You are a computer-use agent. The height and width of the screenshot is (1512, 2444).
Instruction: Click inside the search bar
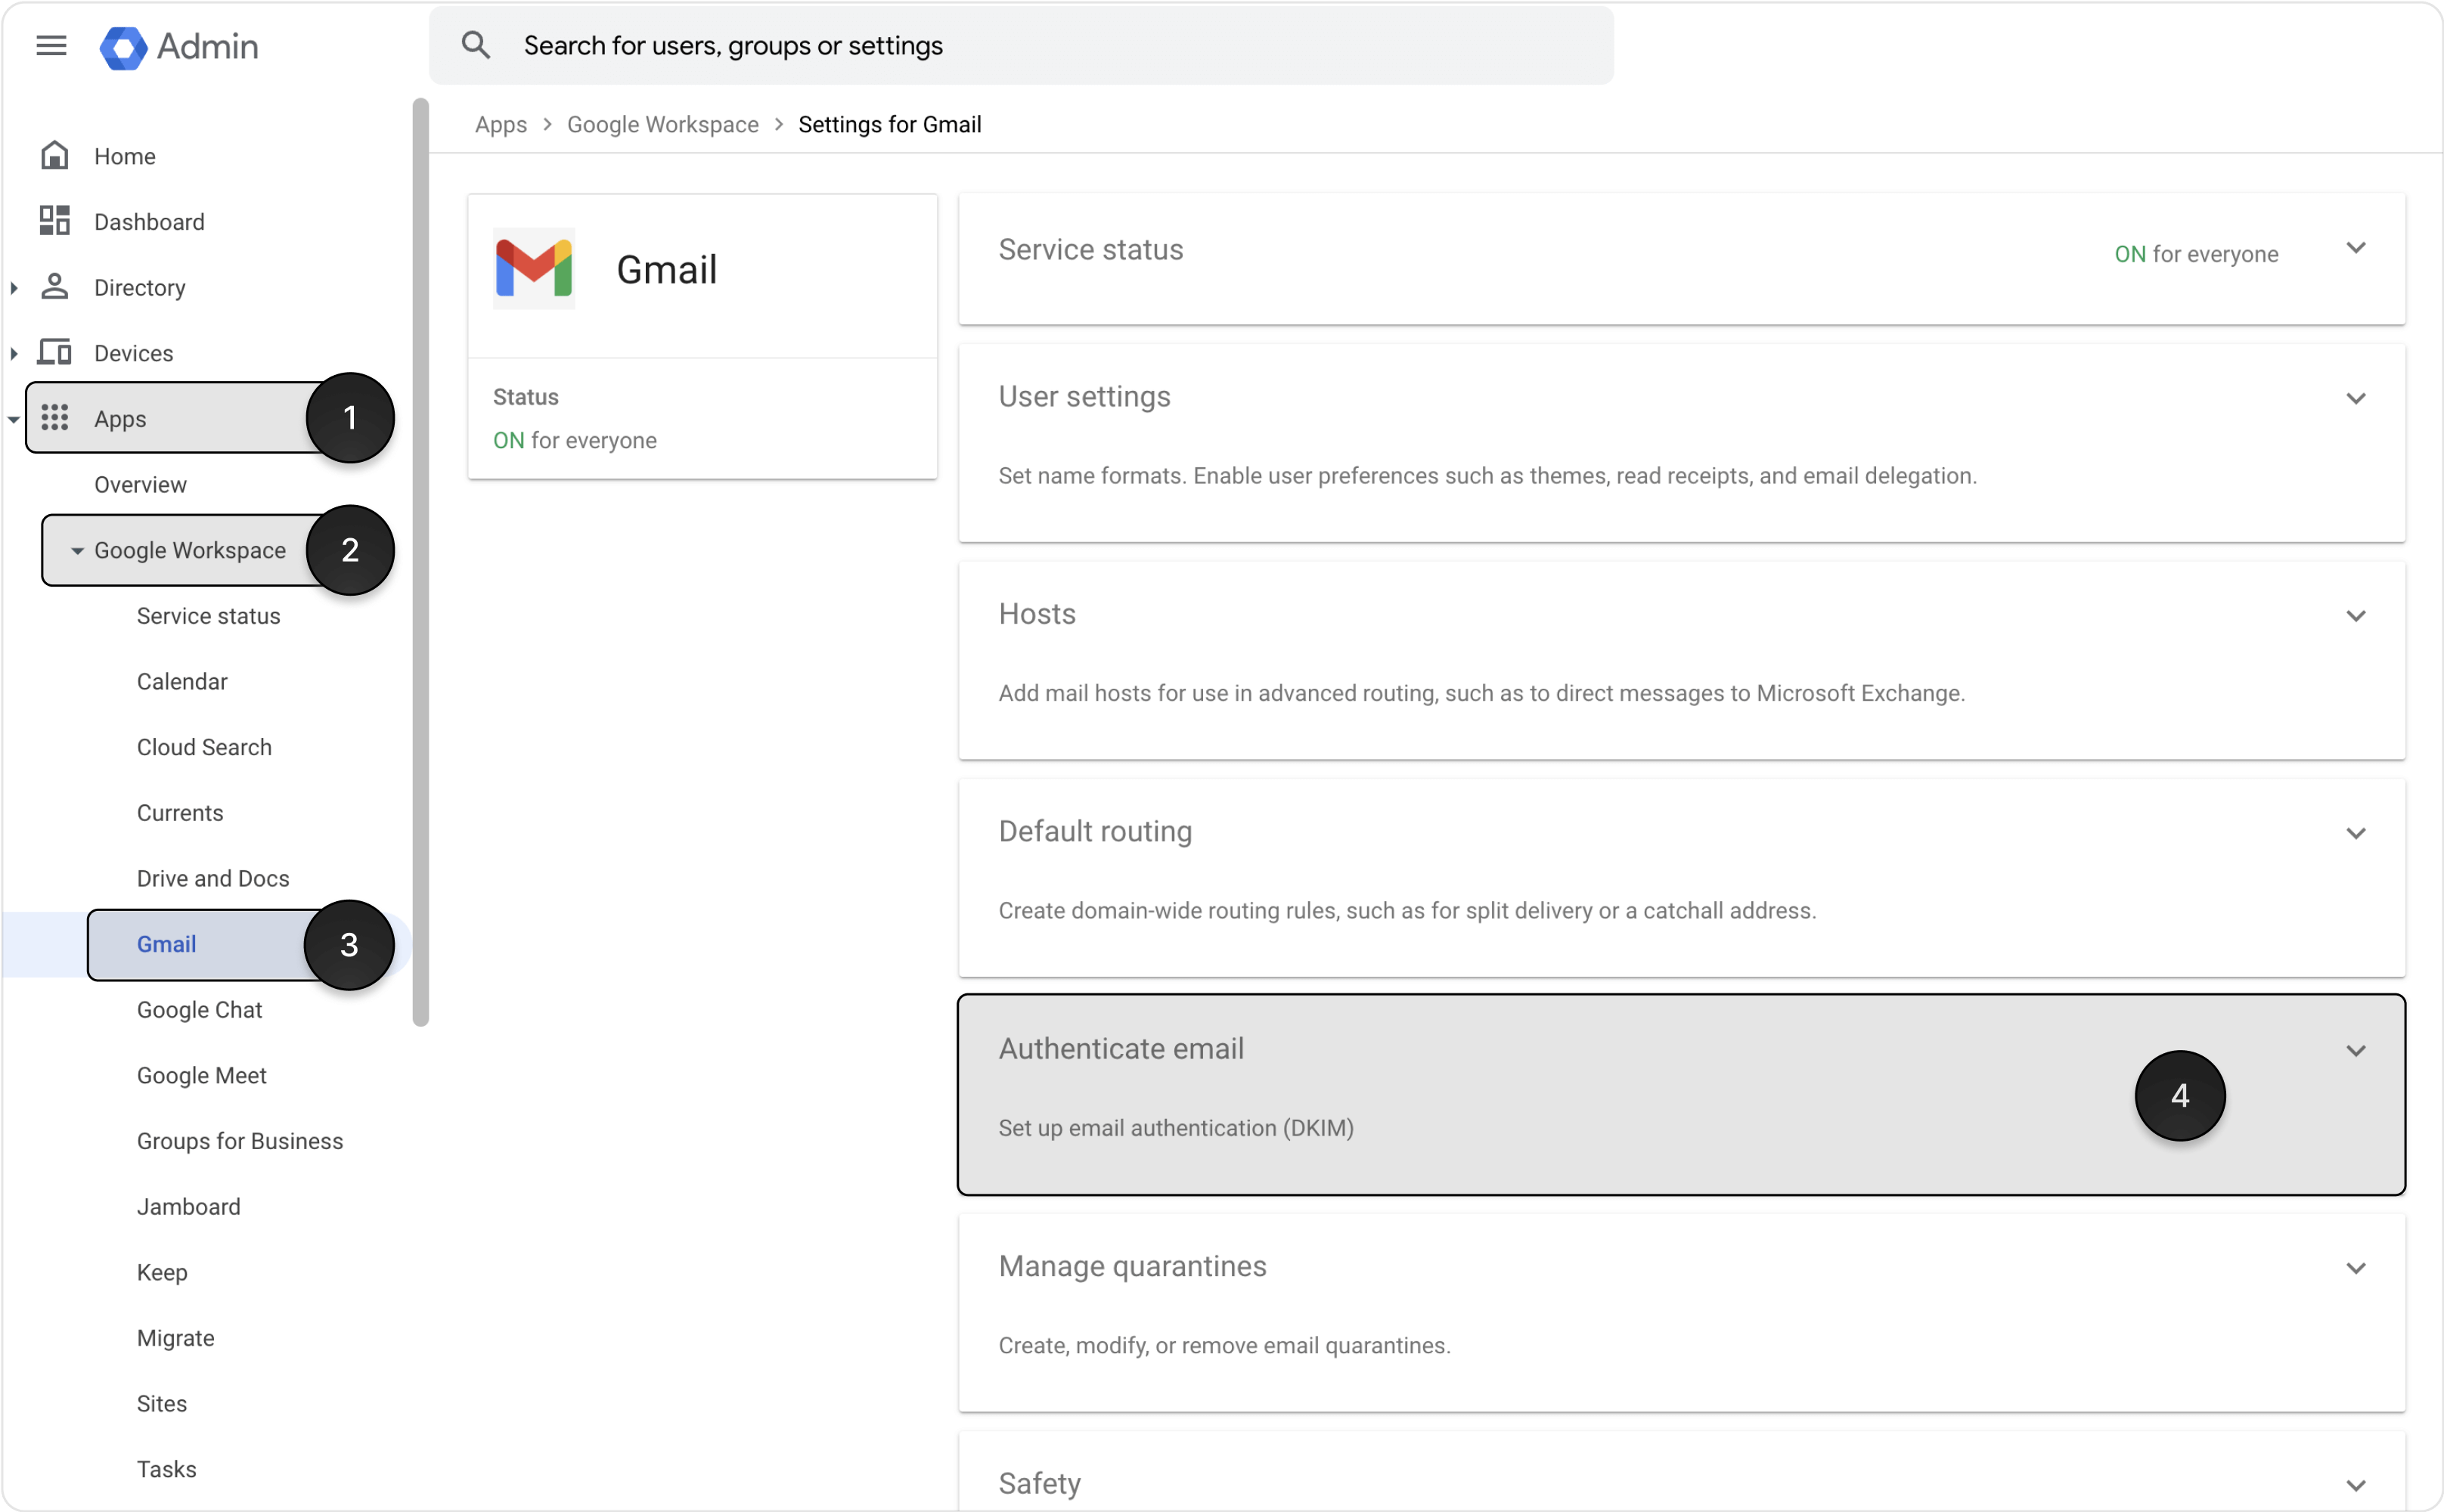click(900, 44)
